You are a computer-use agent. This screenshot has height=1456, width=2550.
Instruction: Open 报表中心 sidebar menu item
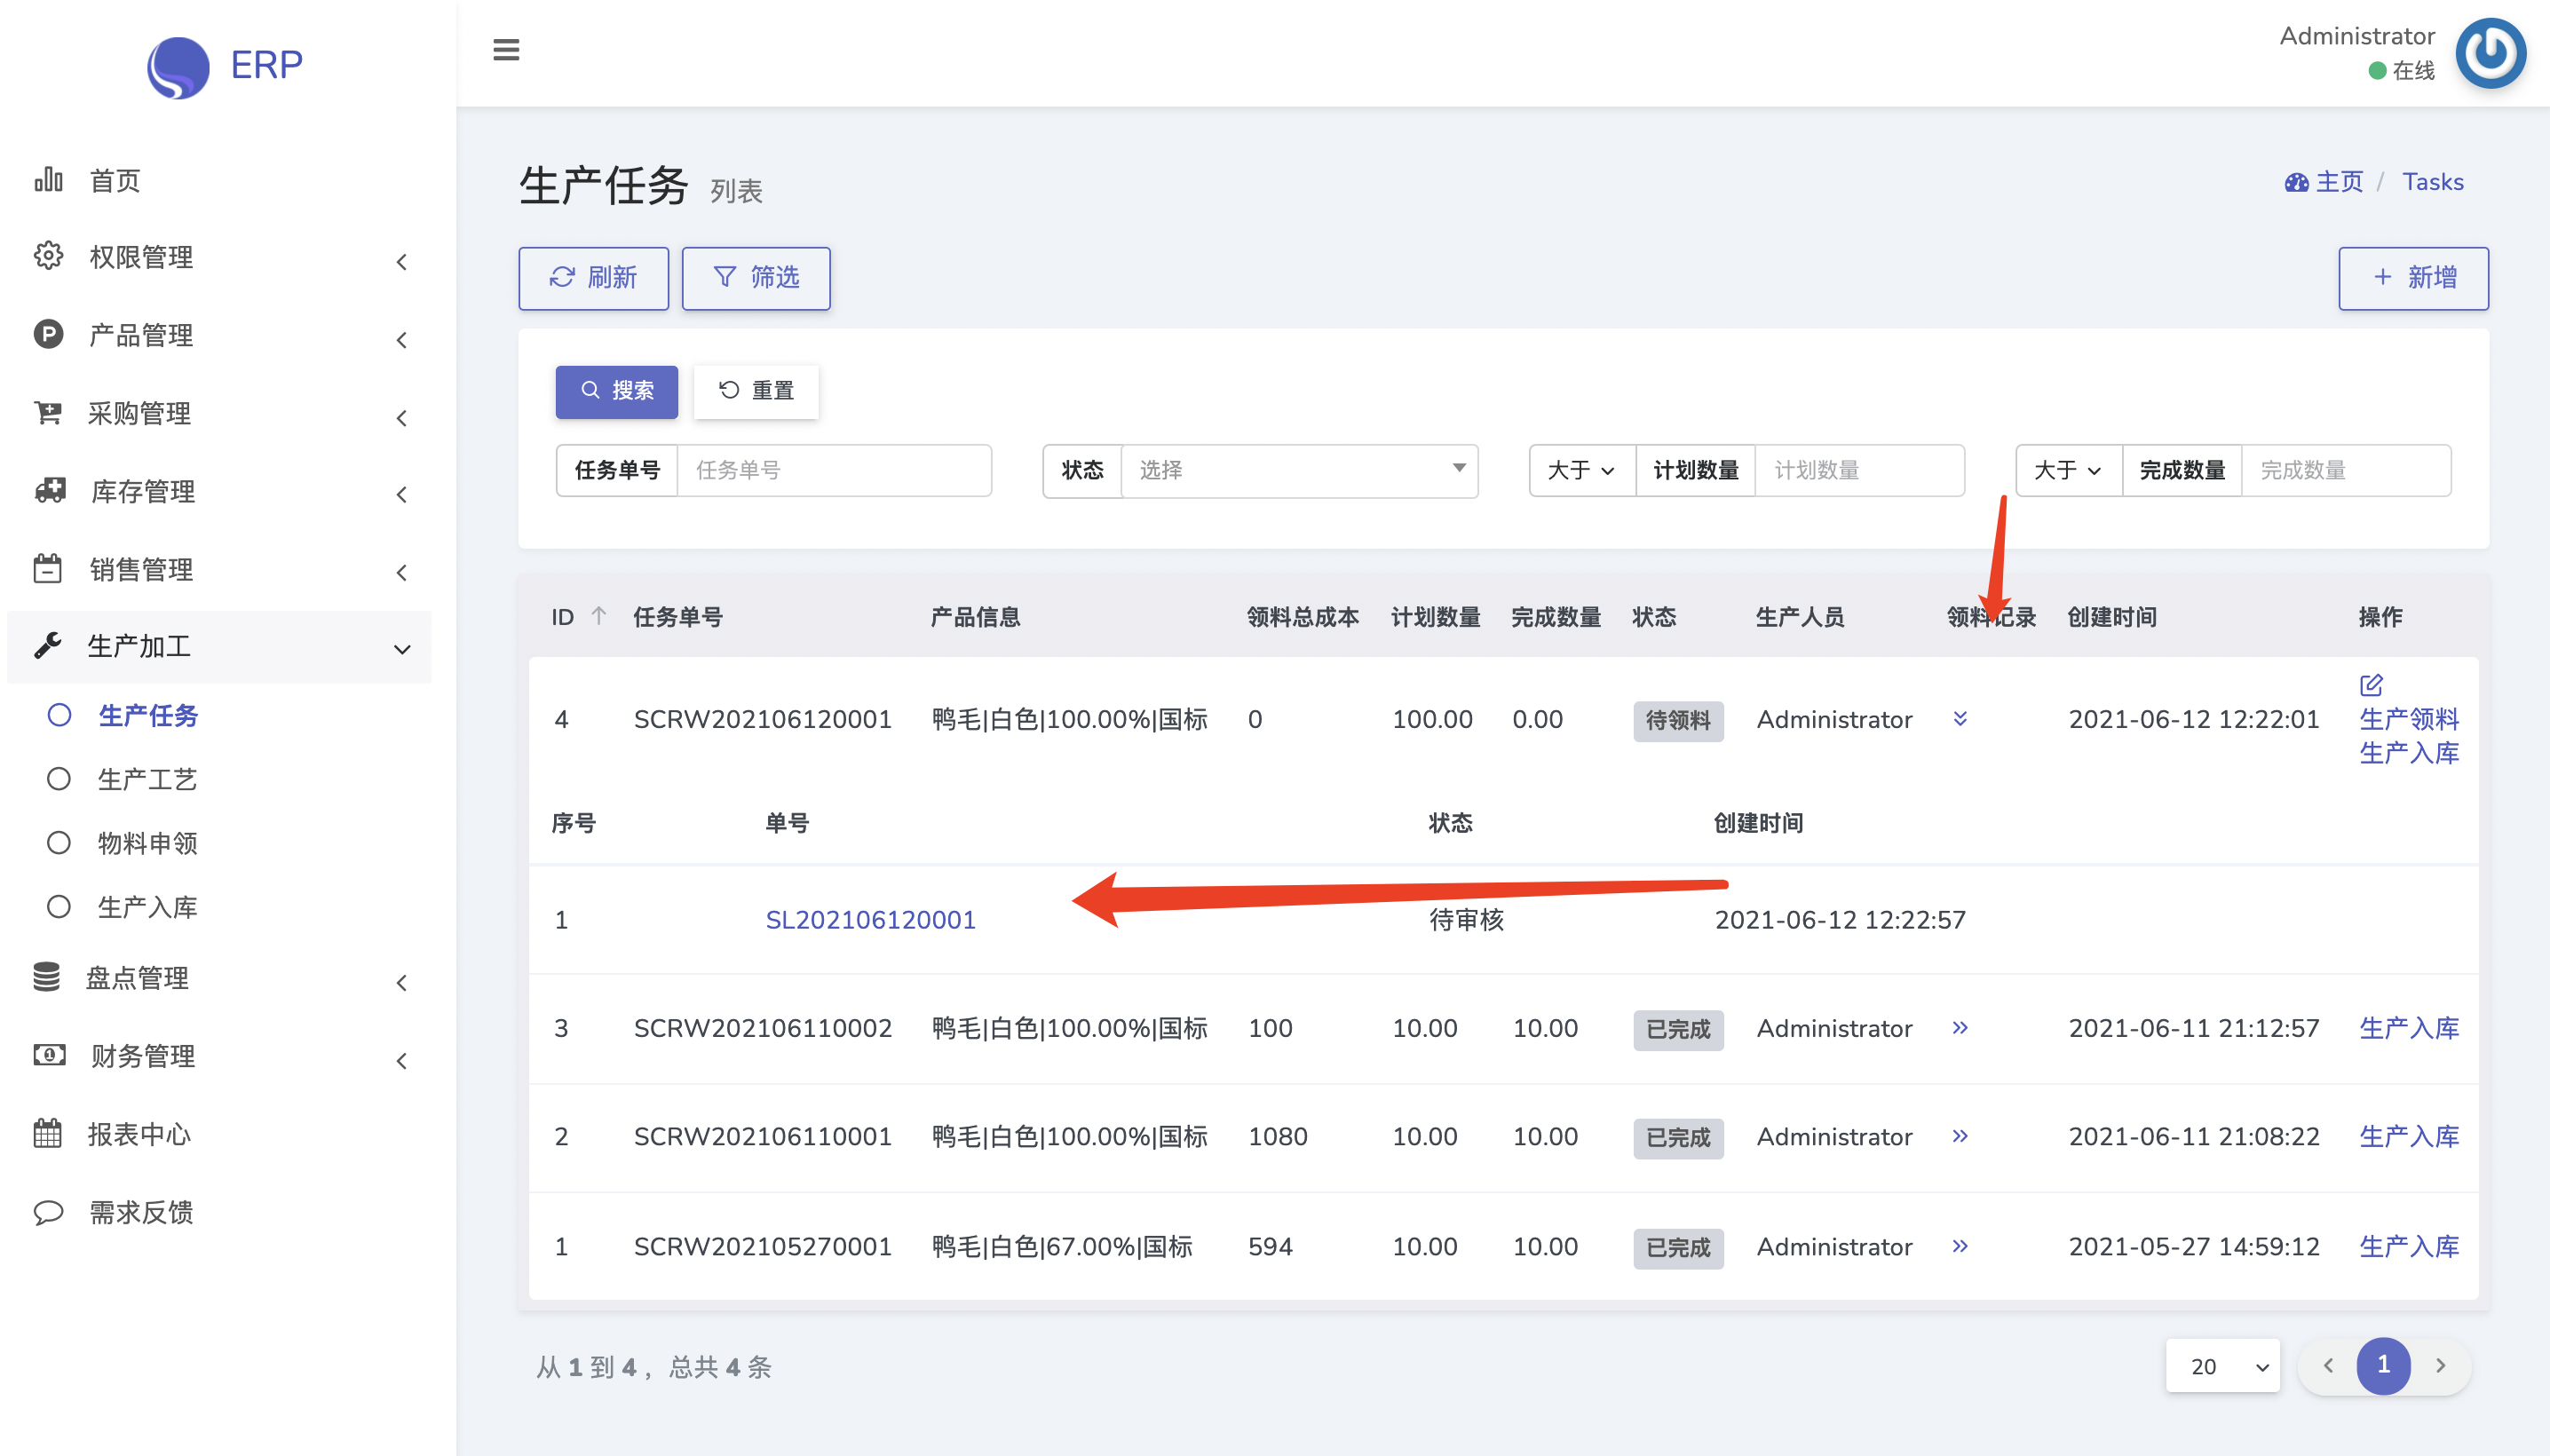138,1134
